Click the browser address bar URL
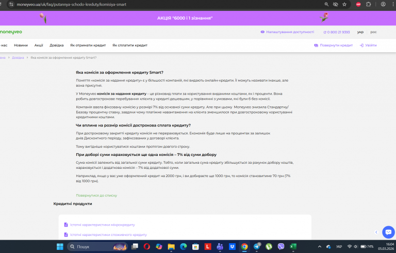 pos(72,4)
